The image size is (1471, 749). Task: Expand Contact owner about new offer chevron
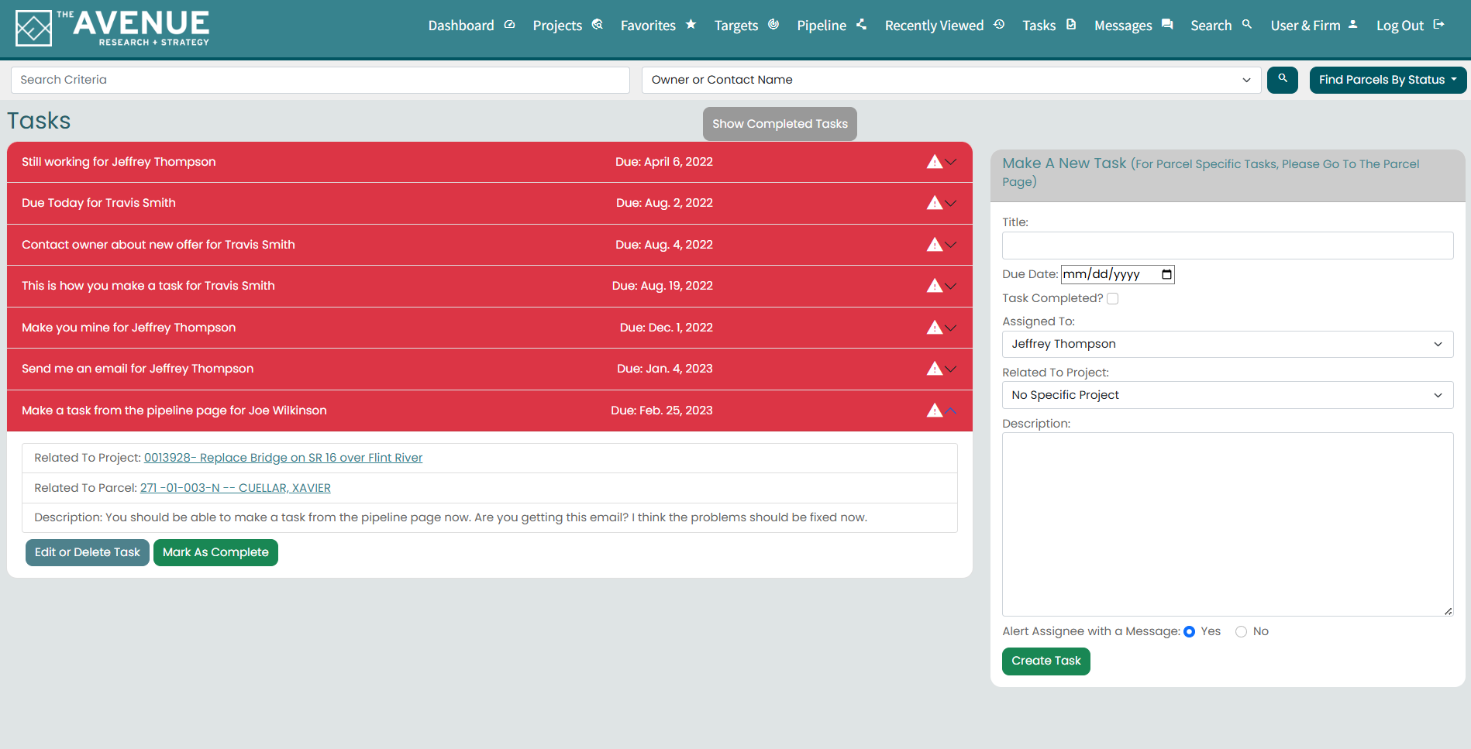(x=951, y=245)
